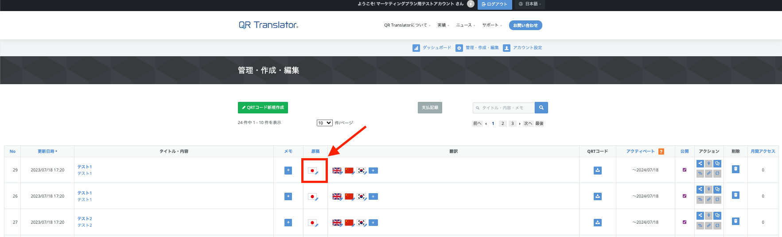This screenshot has height=237, width=782.
Task: Click the QRTコード新規作成 button
Action: (x=263, y=108)
